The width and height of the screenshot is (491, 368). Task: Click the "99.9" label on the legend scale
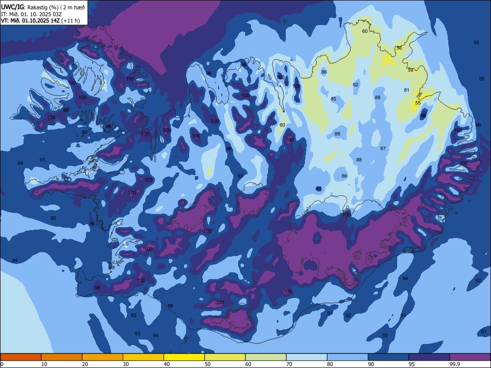click(x=455, y=364)
